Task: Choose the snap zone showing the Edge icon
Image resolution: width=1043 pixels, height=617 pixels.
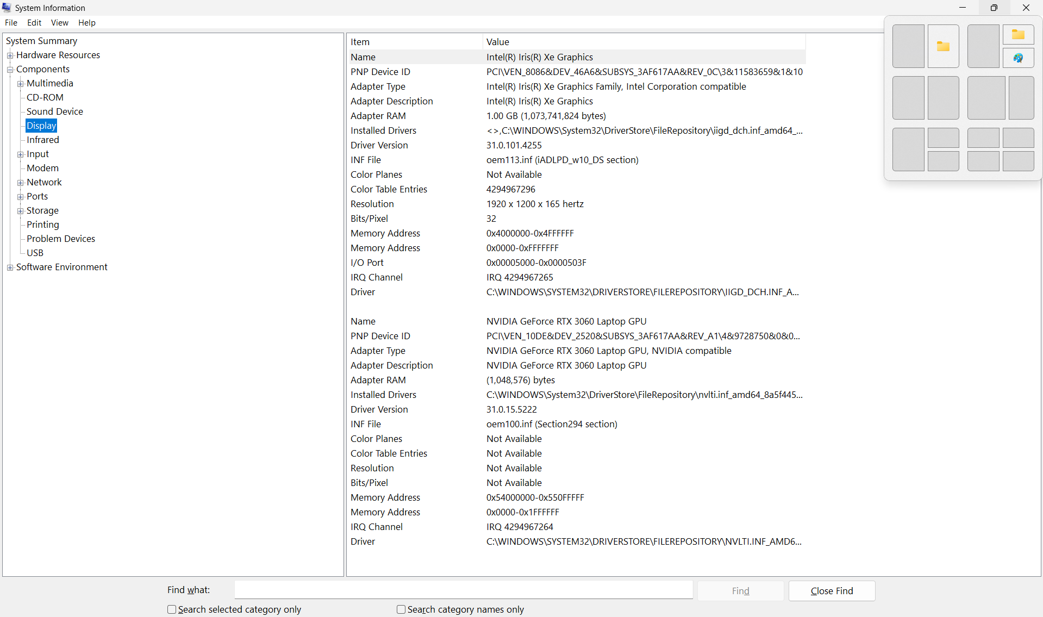Action: pos(1018,58)
